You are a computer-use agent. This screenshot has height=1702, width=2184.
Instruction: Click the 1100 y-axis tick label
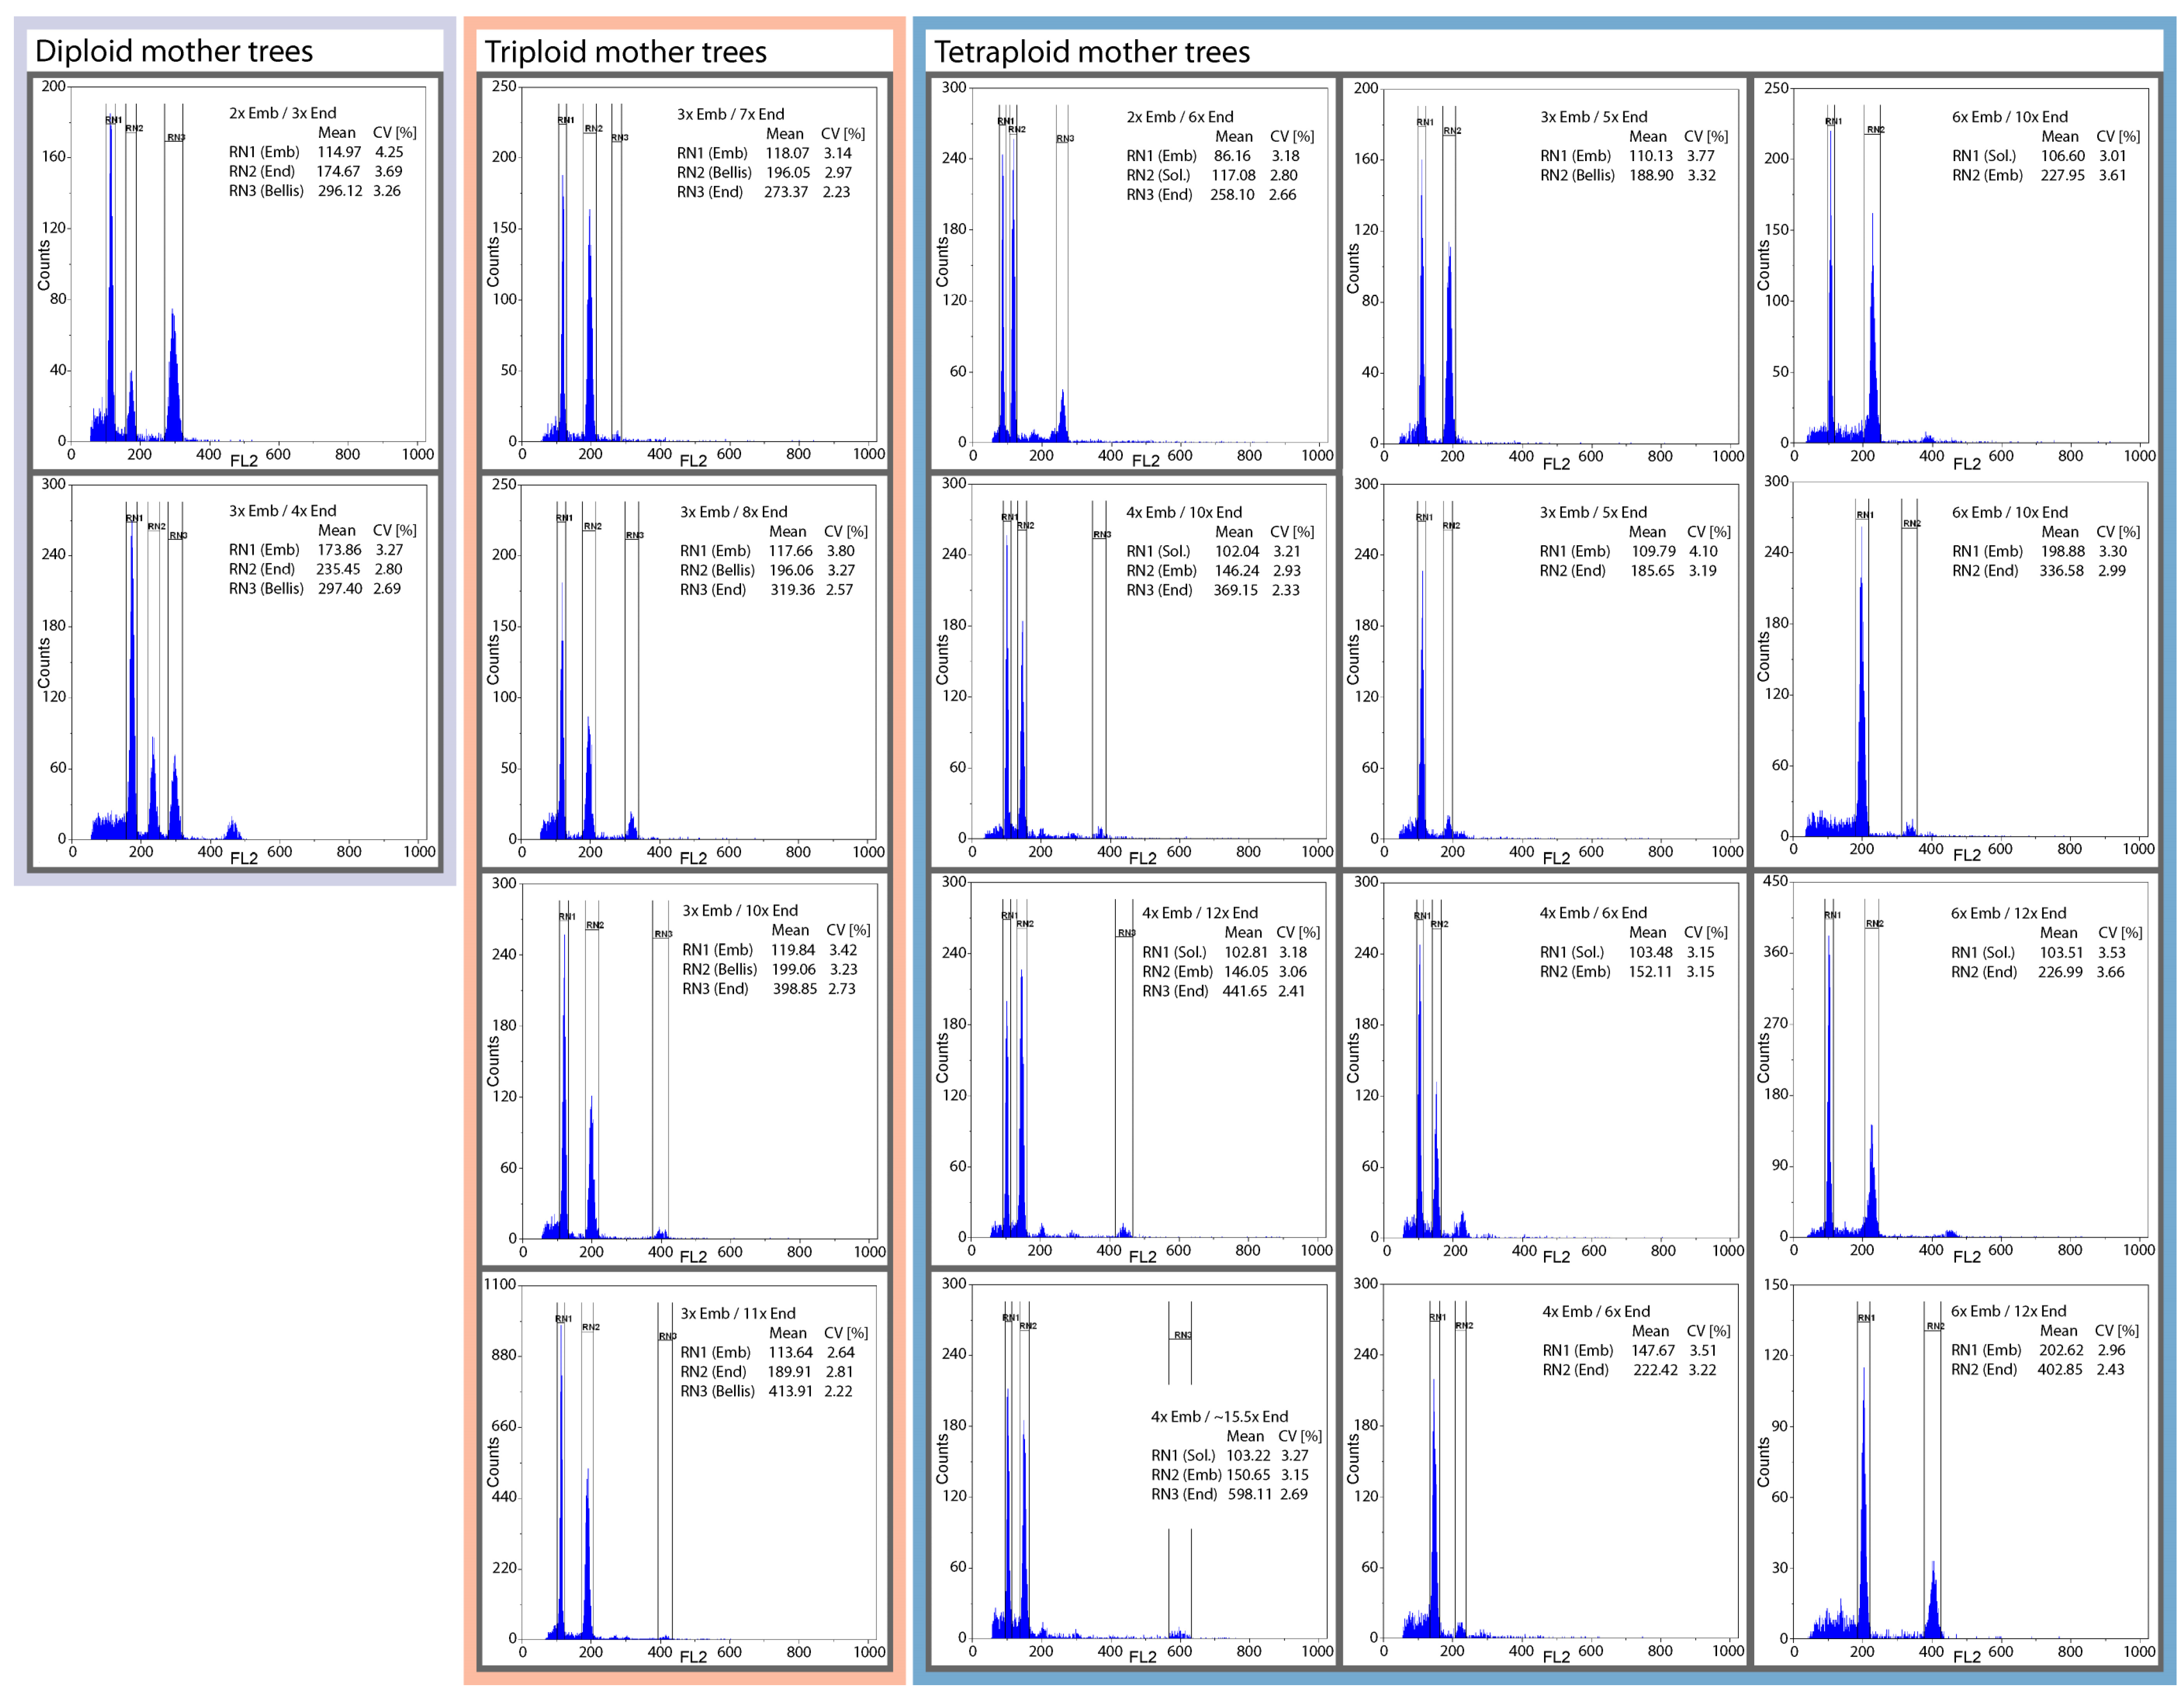point(499,1285)
